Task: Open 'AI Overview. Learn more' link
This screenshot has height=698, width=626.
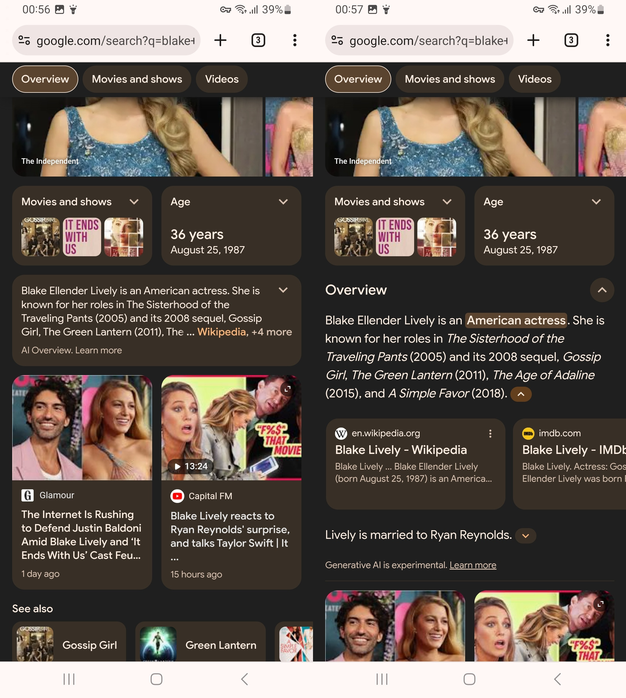Action: [x=72, y=350]
